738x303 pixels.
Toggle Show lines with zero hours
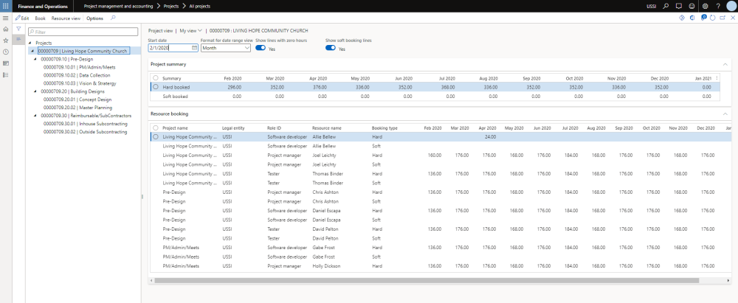pyautogui.click(x=261, y=48)
